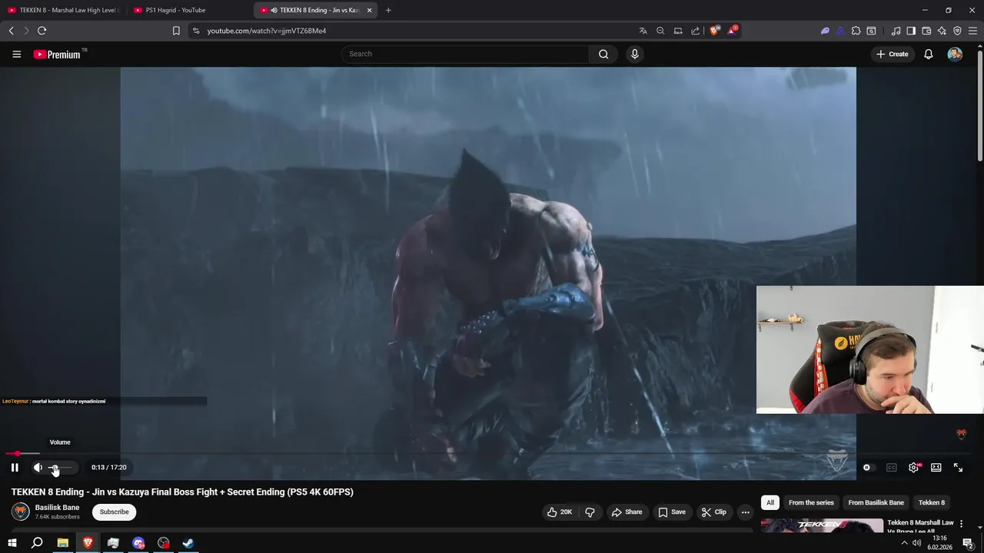Open a new browser tab
The width and height of the screenshot is (984, 553).
[x=388, y=10]
